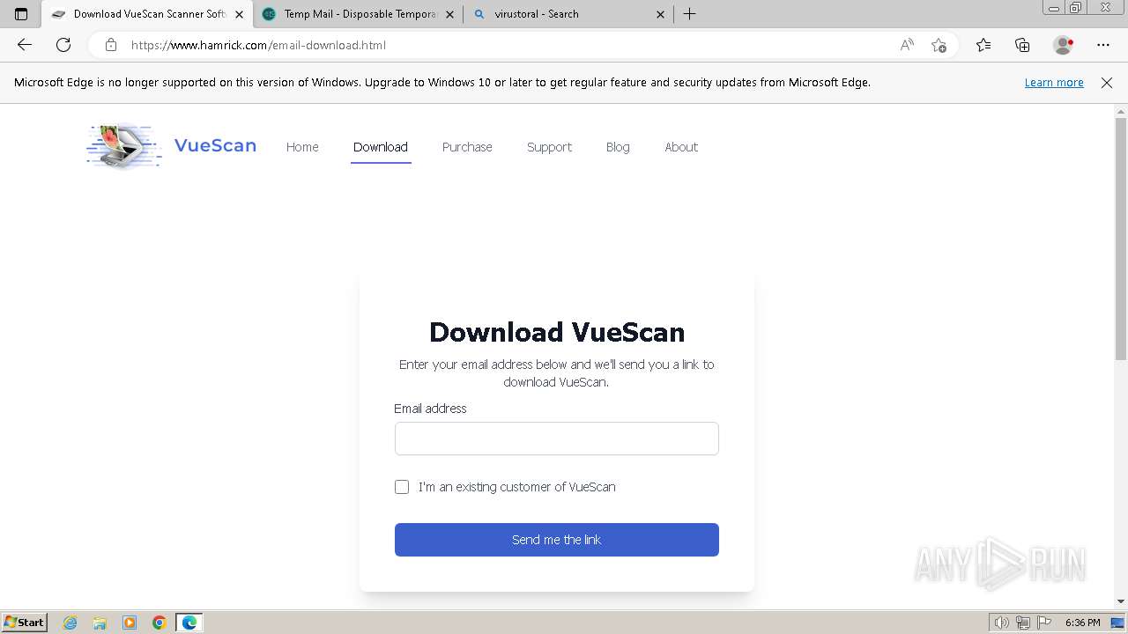The height and width of the screenshot is (634, 1128).
Task: Open the Download nav item
Action: (381, 147)
